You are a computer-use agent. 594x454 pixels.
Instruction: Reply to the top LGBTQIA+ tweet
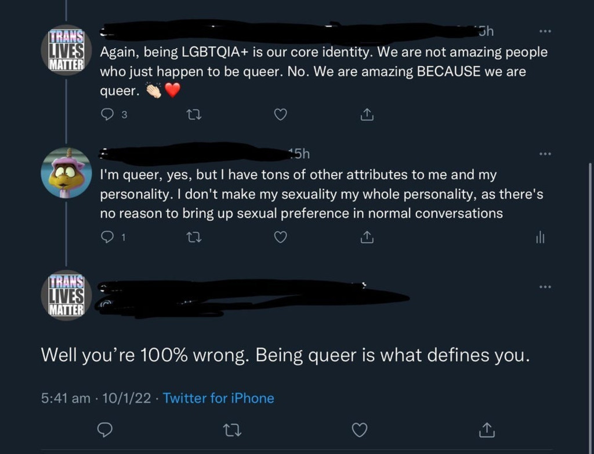(x=107, y=115)
